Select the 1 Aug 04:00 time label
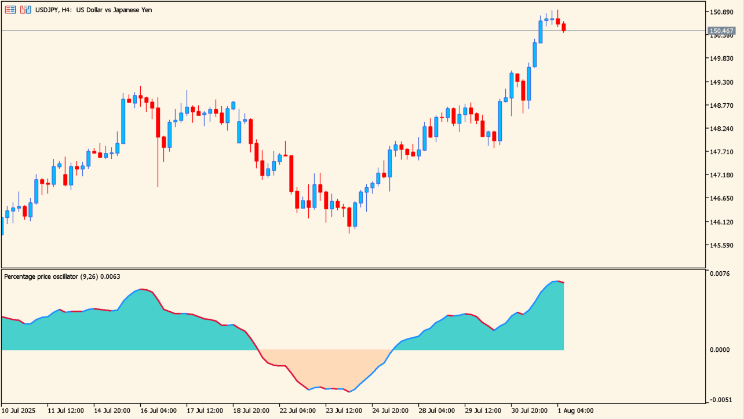 pyautogui.click(x=575, y=411)
